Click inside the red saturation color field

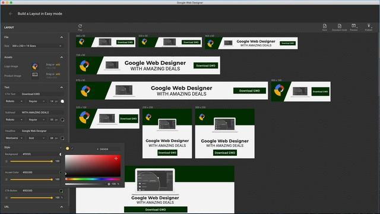tap(93, 165)
